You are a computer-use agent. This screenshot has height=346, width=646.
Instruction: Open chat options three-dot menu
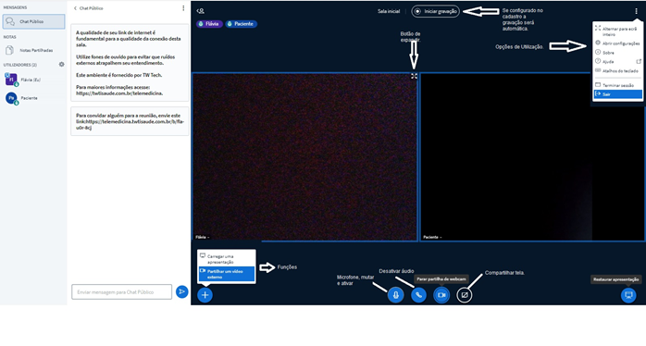(183, 8)
